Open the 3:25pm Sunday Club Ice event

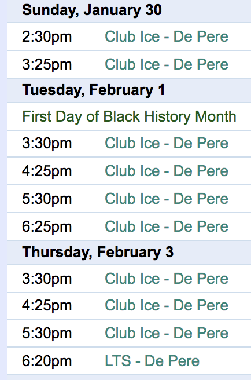pos(167,64)
